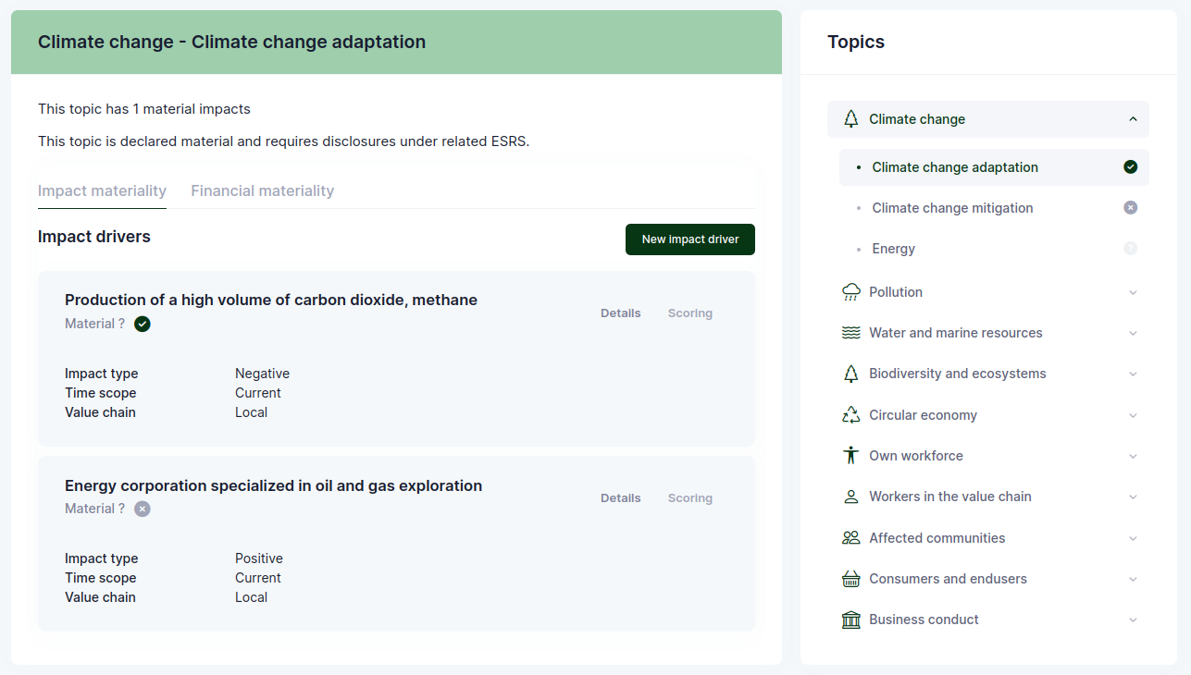Select Climate change mitigation subtopic
Screen dimensions: 1191x675
[952, 208]
